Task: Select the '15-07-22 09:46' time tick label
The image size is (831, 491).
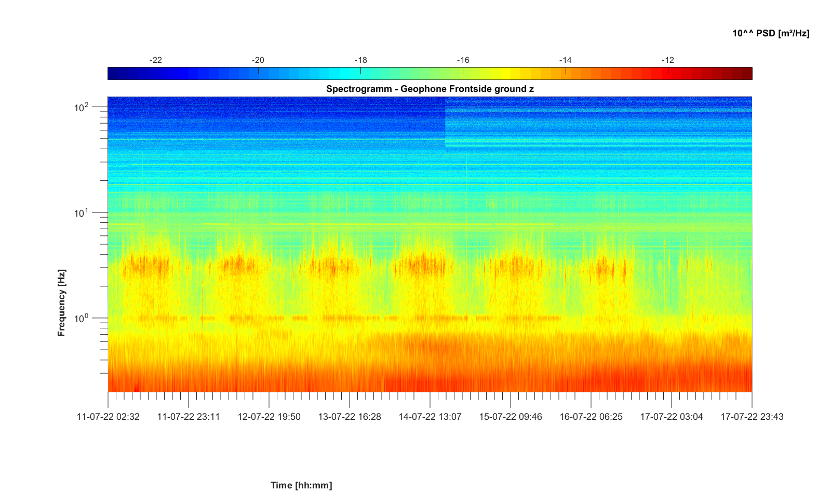Action: (511, 417)
